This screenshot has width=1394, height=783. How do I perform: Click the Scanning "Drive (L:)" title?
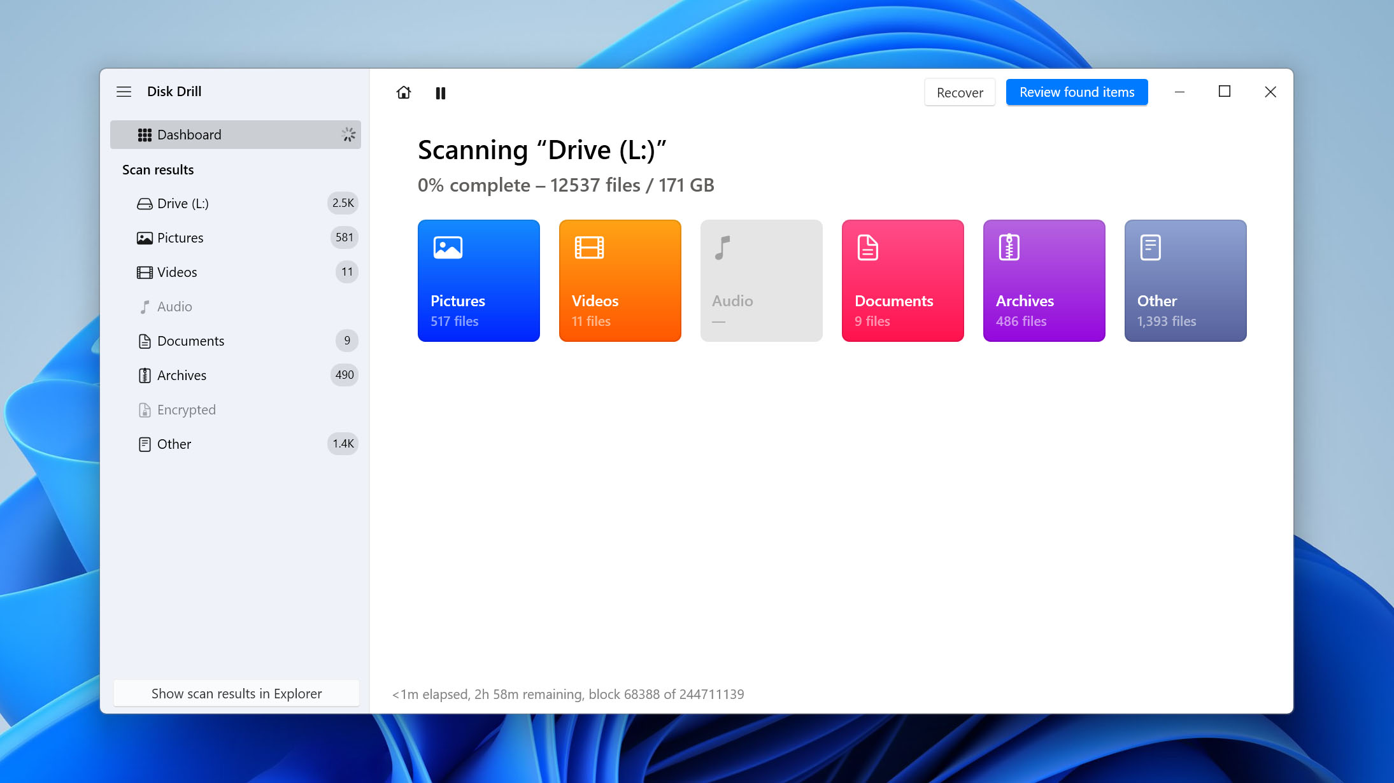click(x=542, y=150)
